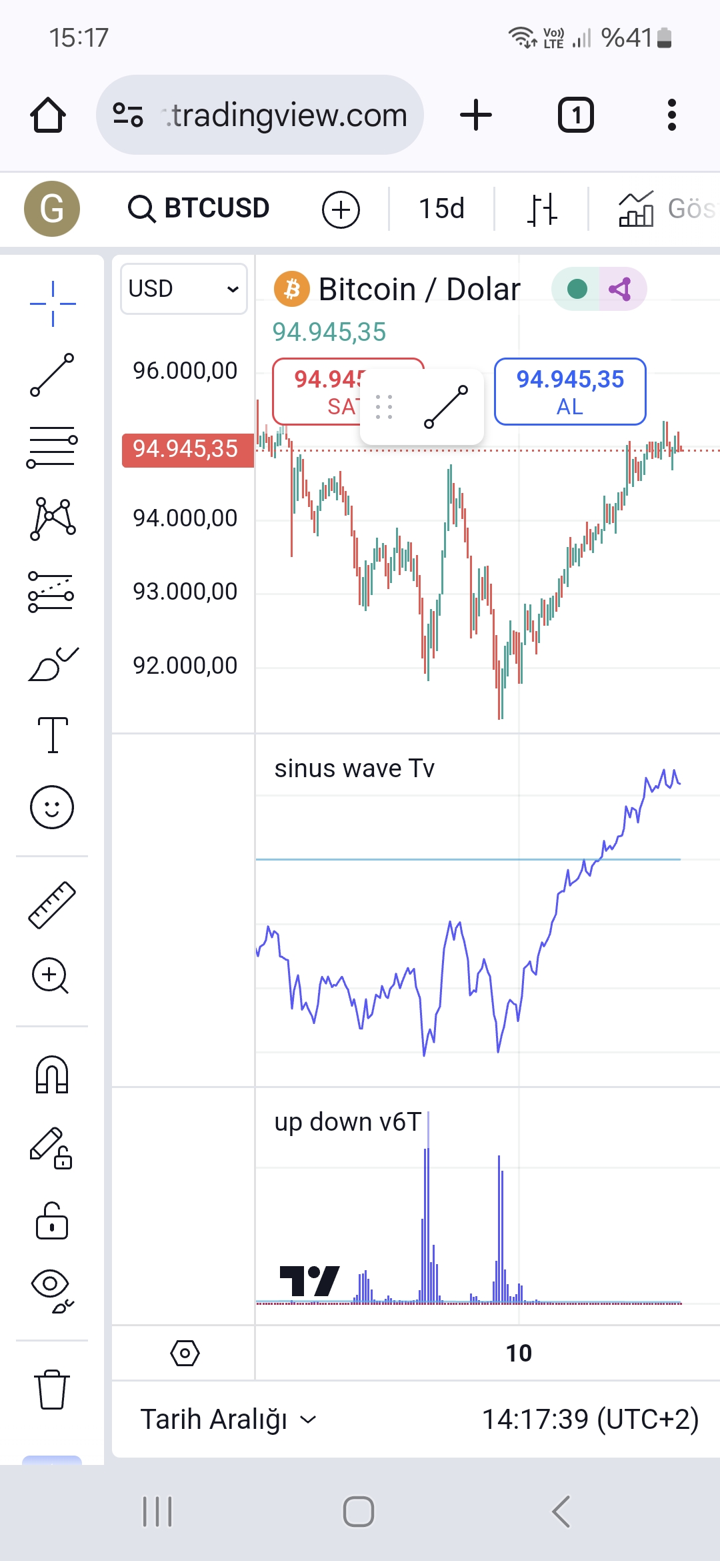The width and height of the screenshot is (720, 1561).
Task: Click the zoom in tool
Action: [x=51, y=976]
